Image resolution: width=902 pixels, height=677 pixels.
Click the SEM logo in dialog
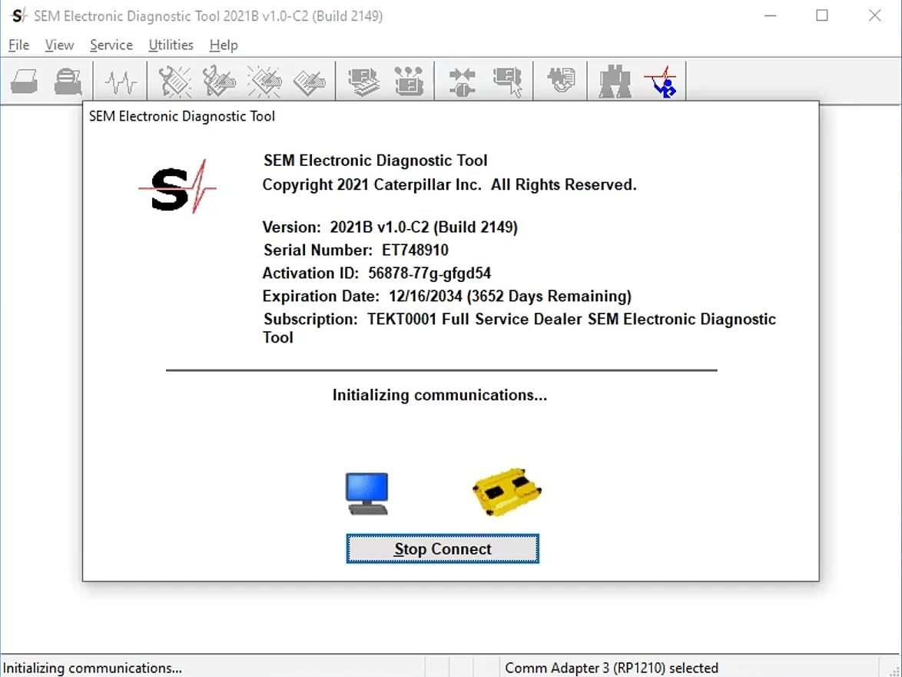tap(177, 187)
